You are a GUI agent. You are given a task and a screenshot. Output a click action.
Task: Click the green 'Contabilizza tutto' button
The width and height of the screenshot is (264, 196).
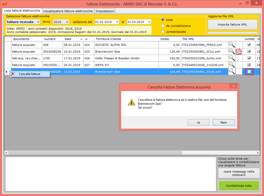coord(239,186)
